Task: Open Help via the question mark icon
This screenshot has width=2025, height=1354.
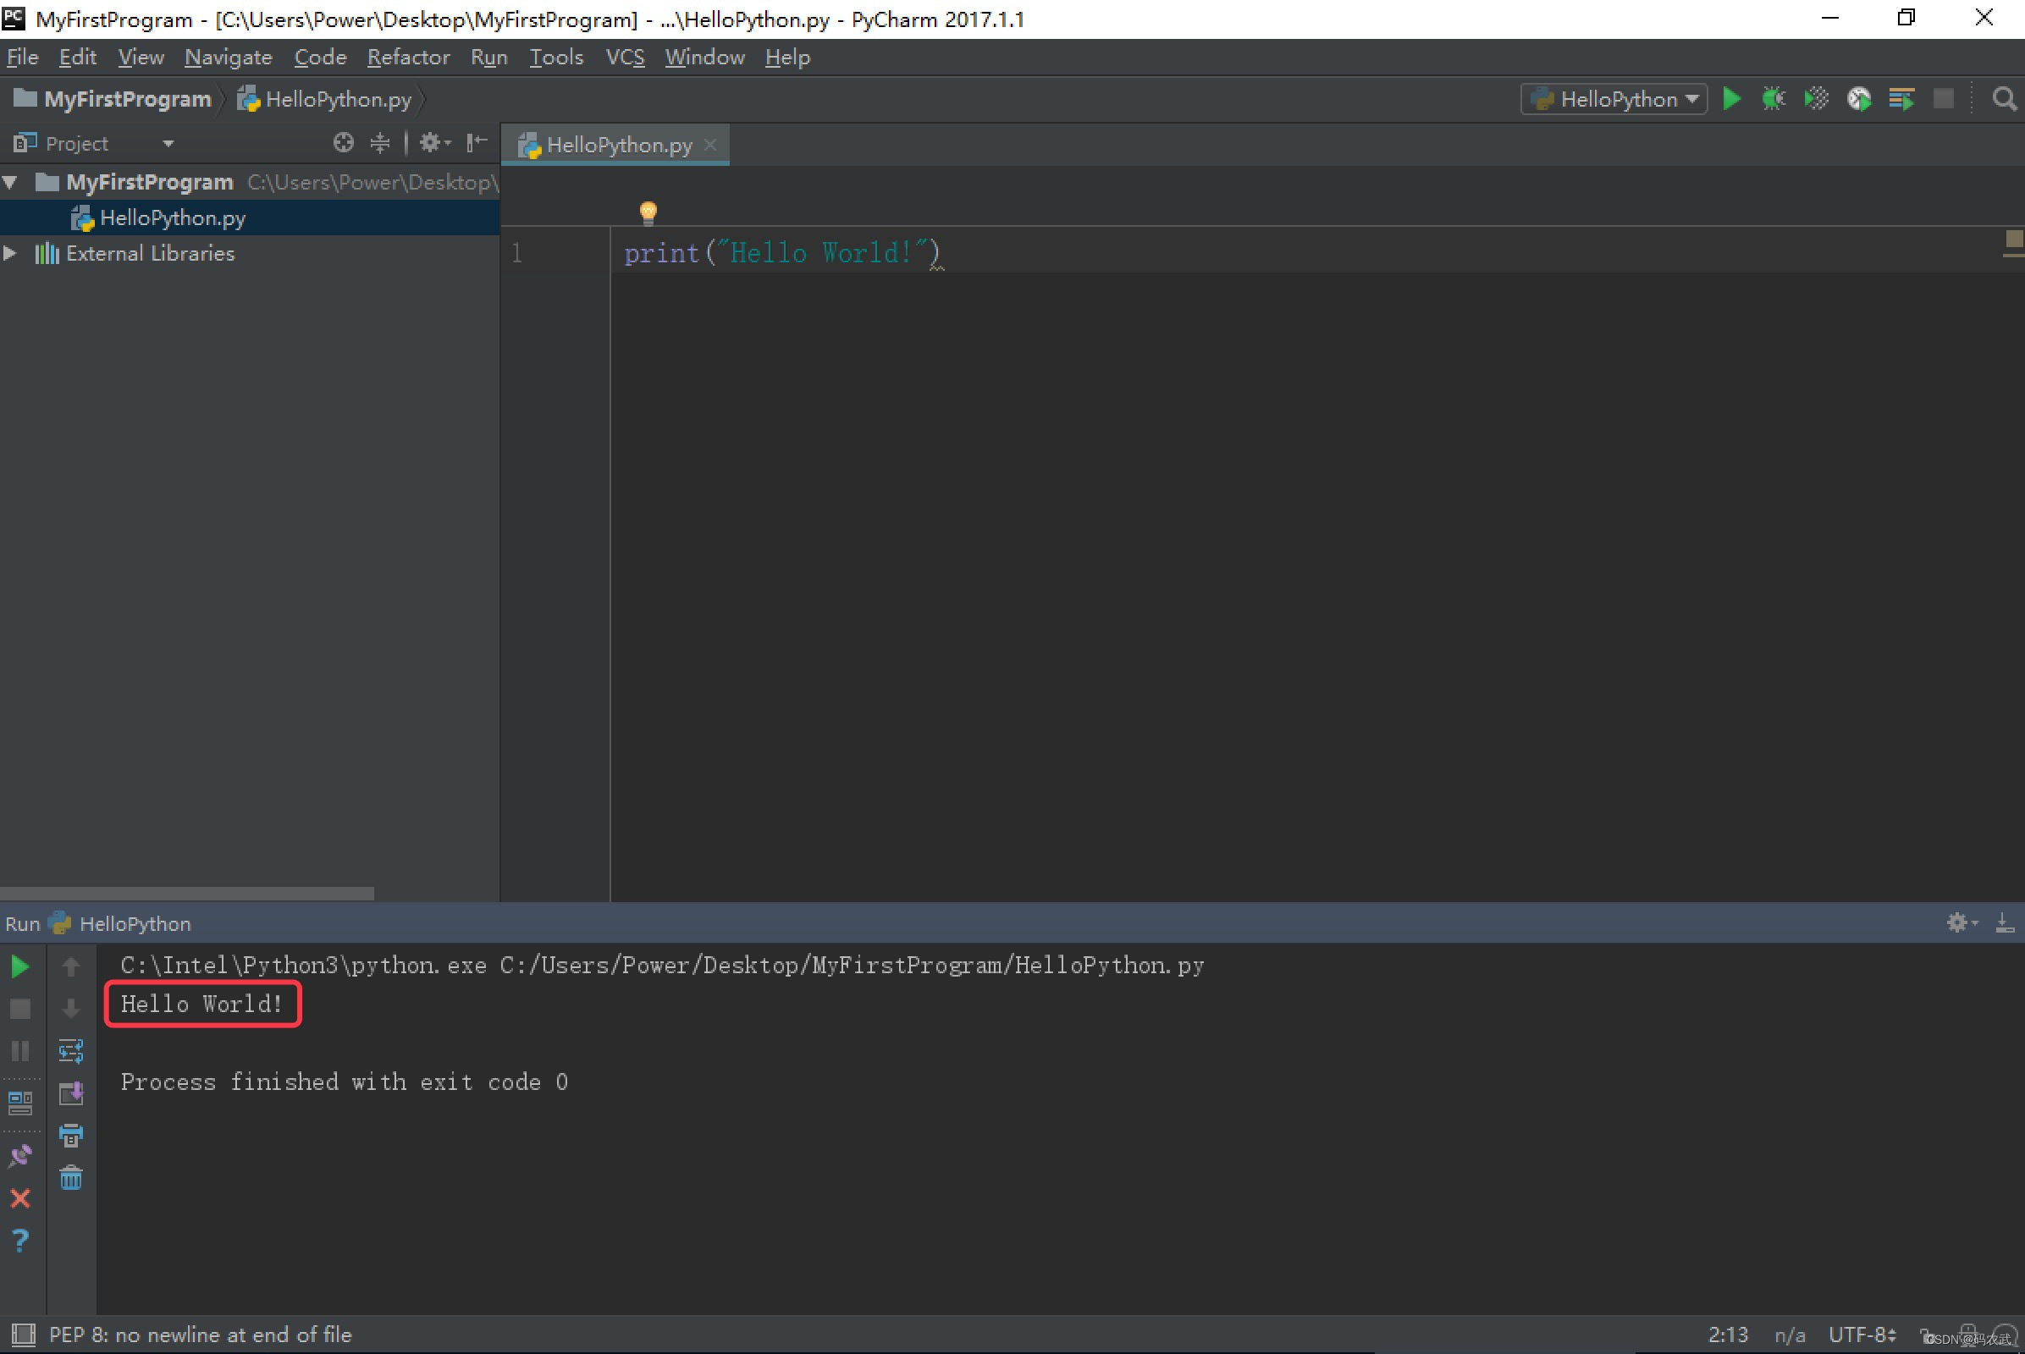Action: coord(20,1241)
